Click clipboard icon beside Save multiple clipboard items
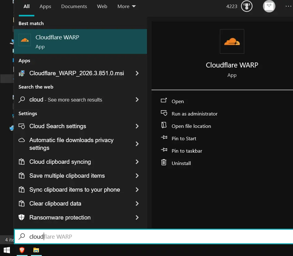293x256 pixels. (22, 176)
